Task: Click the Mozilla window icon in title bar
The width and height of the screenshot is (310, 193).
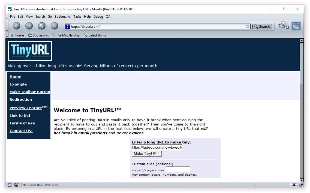Action: (10, 9)
